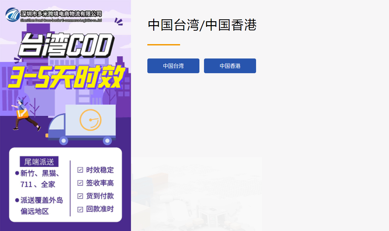The width and height of the screenshot is (389, 231).
Task: Click the 中国香港 button
Action: 230,66
